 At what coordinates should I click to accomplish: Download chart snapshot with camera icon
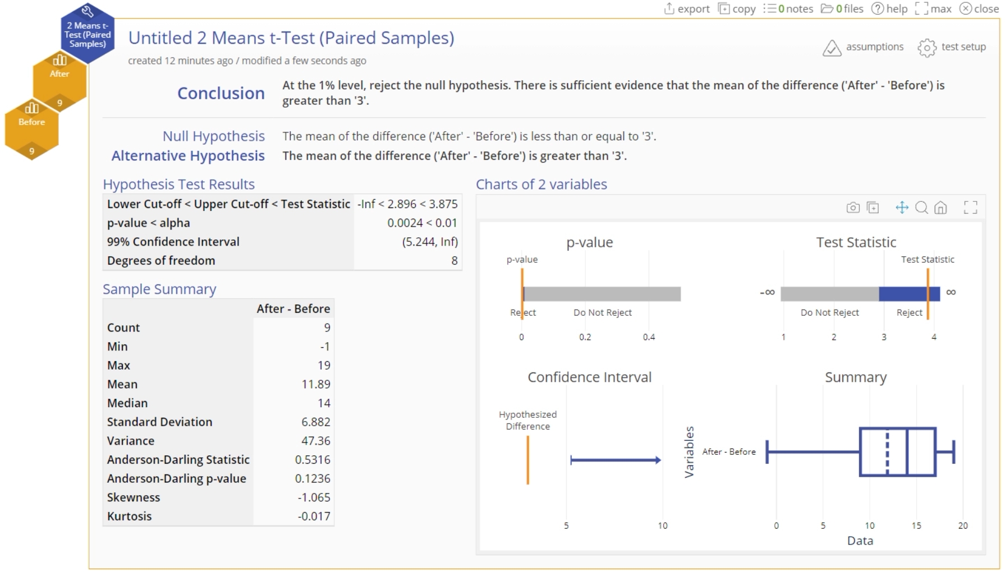click(853, 207)
